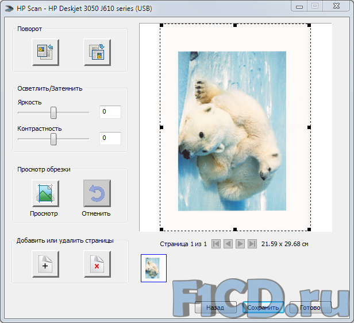Rotate the scan counterclockwise

point(45,52)
